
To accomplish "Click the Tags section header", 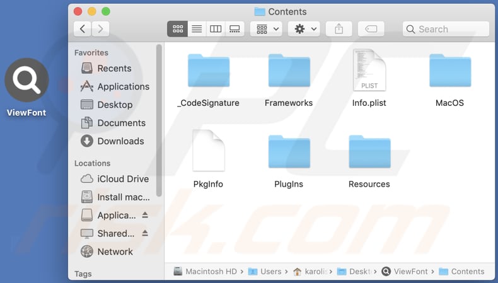I will pos(83,274).
